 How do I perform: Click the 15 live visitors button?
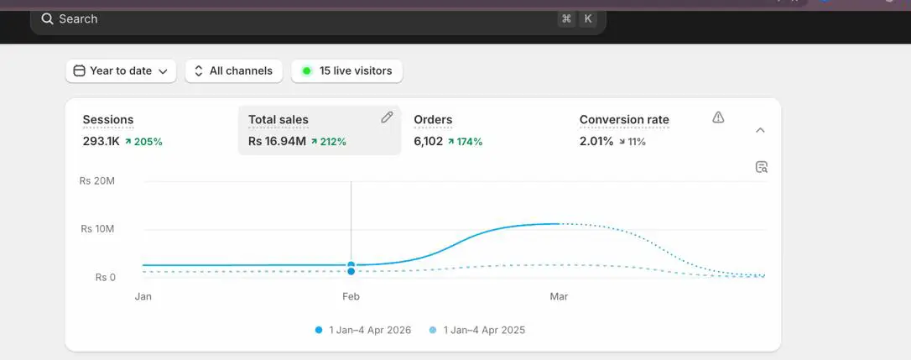pyautogui.click(x=346, y=71)
